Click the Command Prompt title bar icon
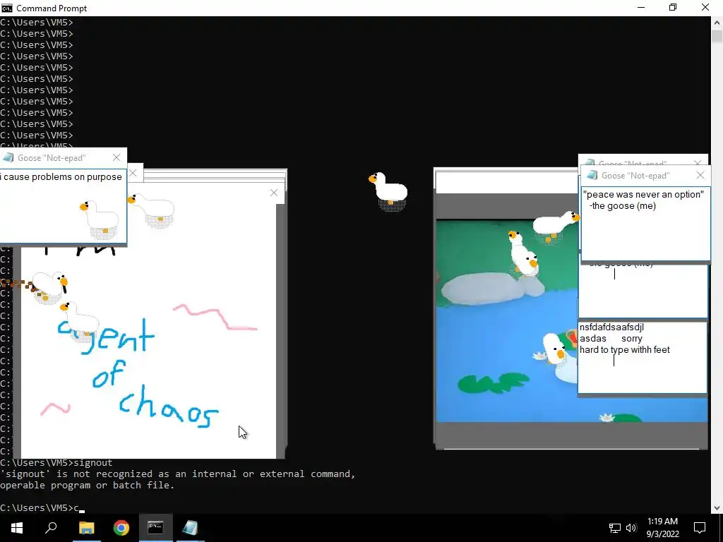 click(x=7, y=8)
